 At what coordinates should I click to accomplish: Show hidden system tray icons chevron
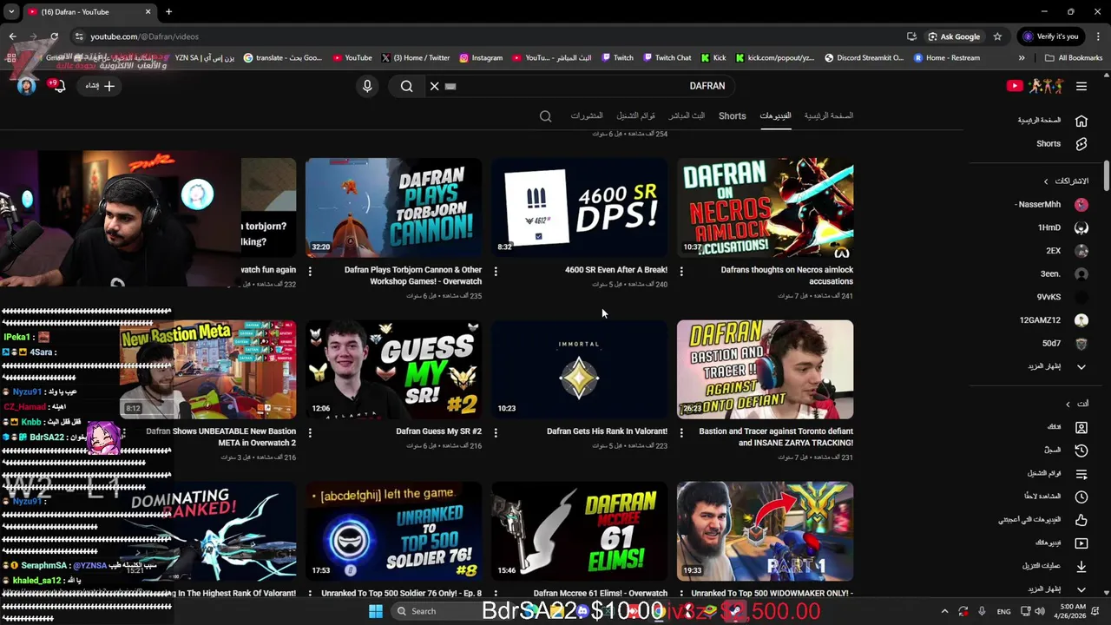[944, 611]
